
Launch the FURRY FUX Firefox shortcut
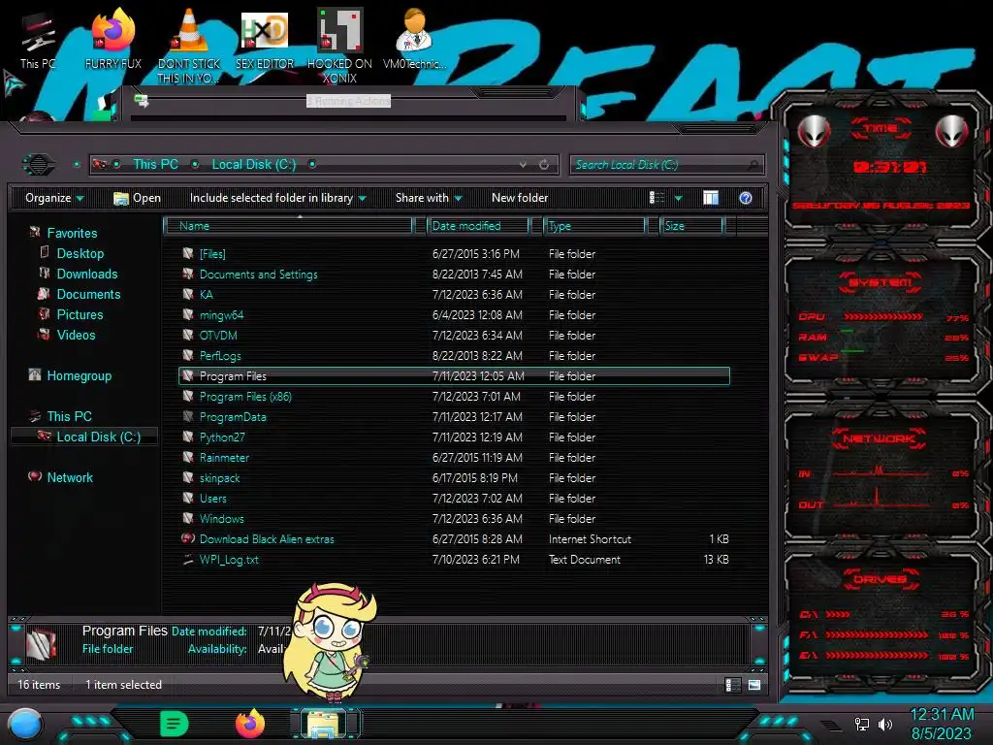tap(112, 40)
